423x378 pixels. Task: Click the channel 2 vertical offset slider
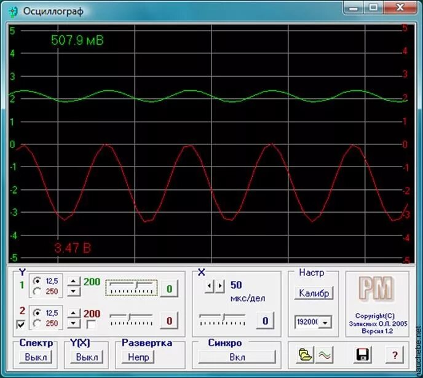132,320
